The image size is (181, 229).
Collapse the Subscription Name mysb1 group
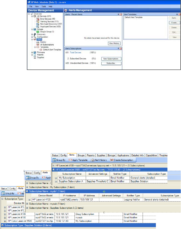pyautogui.click(x=27, y=191)
